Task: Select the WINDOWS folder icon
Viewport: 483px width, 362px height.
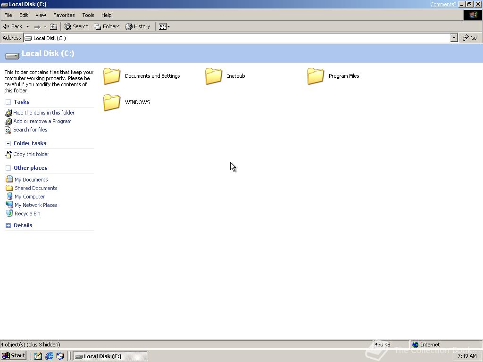Action: coord(111,102)
